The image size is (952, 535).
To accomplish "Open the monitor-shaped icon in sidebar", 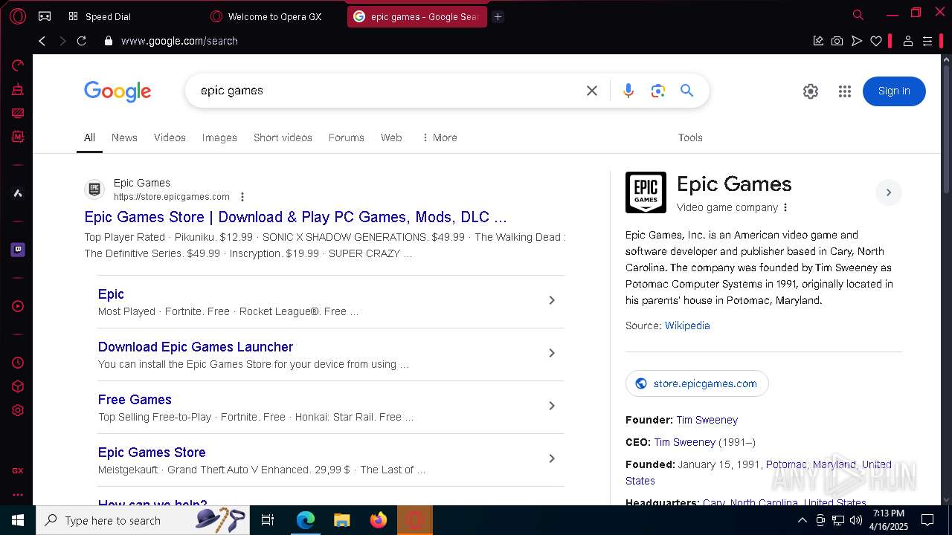I will (x=18, y=113).
